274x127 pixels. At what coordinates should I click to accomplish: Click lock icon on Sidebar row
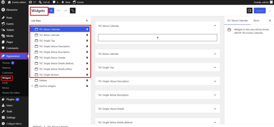pos(87,80)
